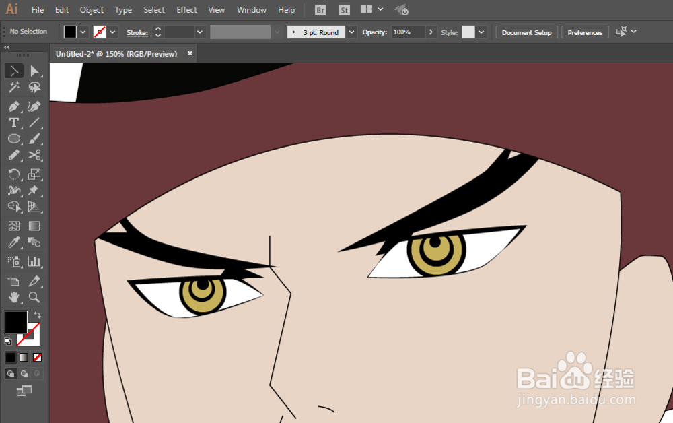673x423 pixels.
Task: Open the View menu
Action: tap(216, 10)
